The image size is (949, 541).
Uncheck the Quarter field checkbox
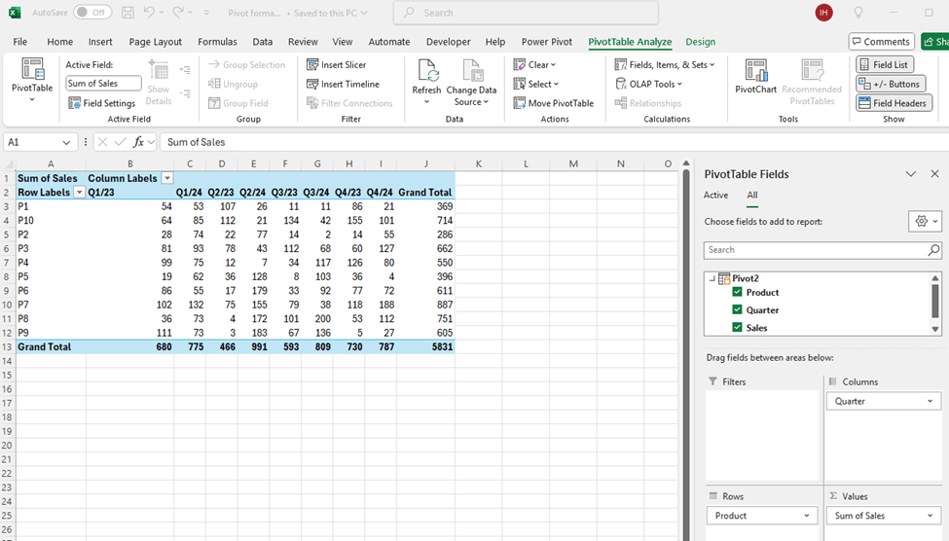click(x=737, y=310)
